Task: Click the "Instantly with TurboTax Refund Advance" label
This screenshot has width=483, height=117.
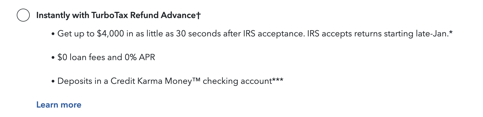Action: 116,15
